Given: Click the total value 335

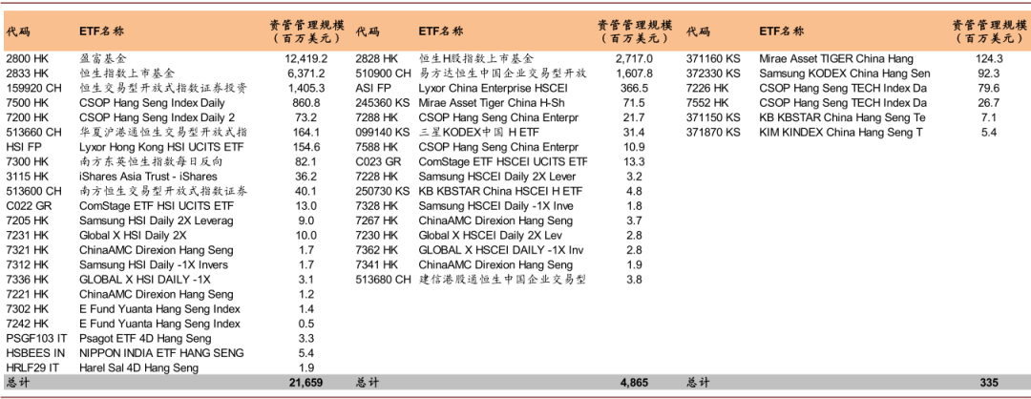Looking at the screenshot, I should click(x=988, y=383).
